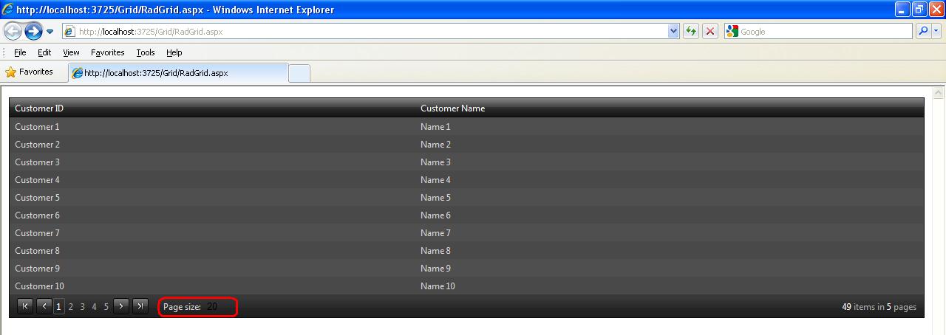Stop loading with the red X icon

tap(710, 32)
